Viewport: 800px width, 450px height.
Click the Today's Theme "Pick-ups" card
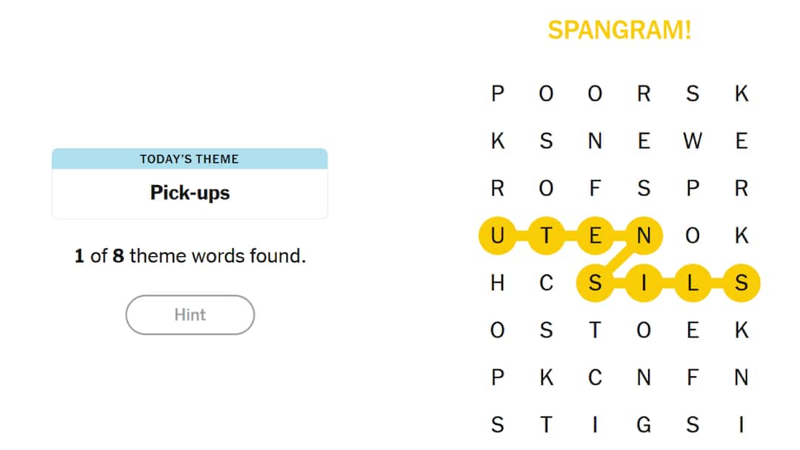pyautogui.click(x=190, y=184)
